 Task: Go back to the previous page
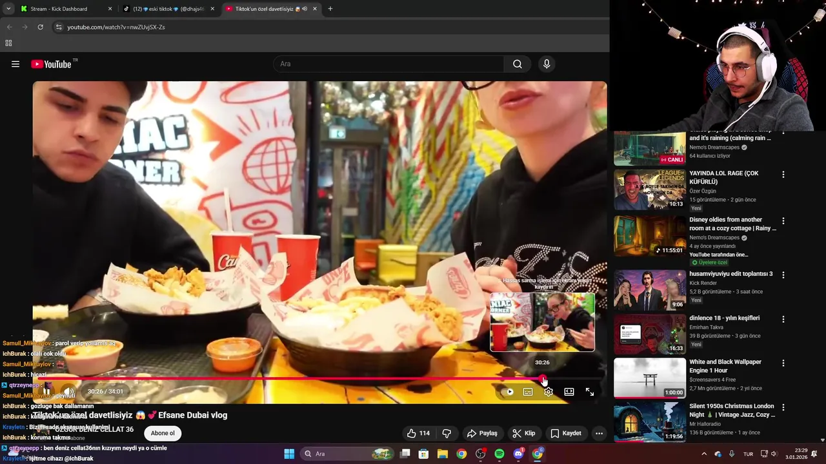pyautogui.click(x=9, y=27)
